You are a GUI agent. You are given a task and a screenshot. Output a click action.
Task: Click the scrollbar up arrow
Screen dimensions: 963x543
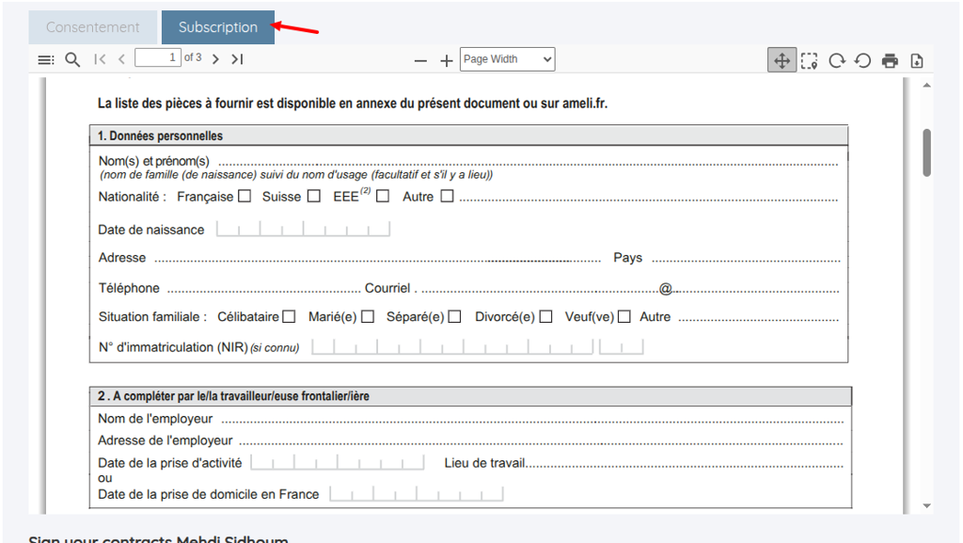(x=926, y=86)
